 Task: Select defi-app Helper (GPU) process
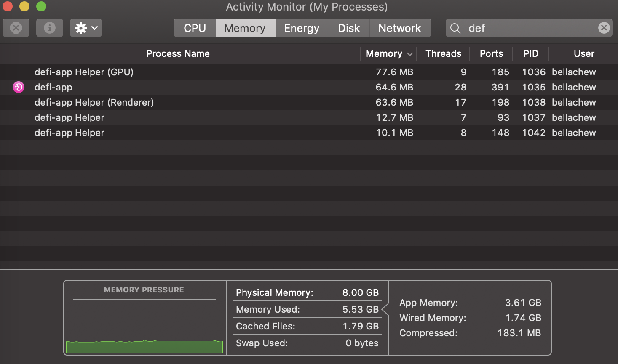(x=309, y=72)
